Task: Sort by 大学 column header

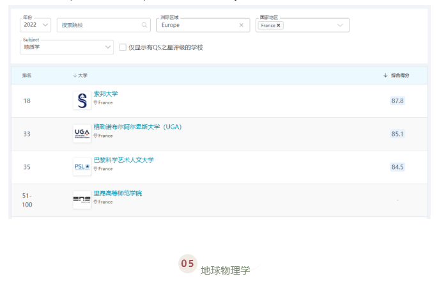Action: click(81, 76)
